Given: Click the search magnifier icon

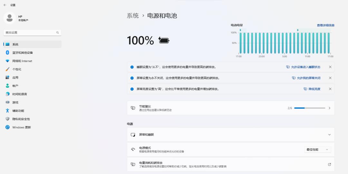Looking at the screenshot, I should click(57, 32).
